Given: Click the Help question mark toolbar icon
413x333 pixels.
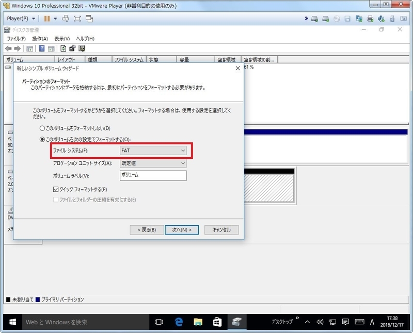Looking at the screenshot, I should tap(42, 48).
